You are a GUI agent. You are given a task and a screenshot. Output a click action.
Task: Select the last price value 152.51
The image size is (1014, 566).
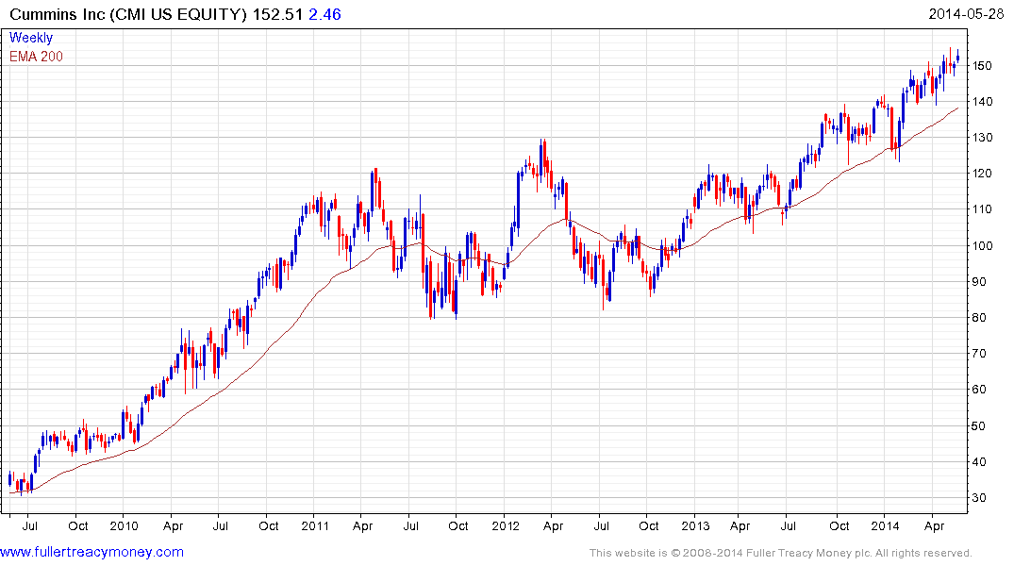pyautogui.click(x=277, y=14)
